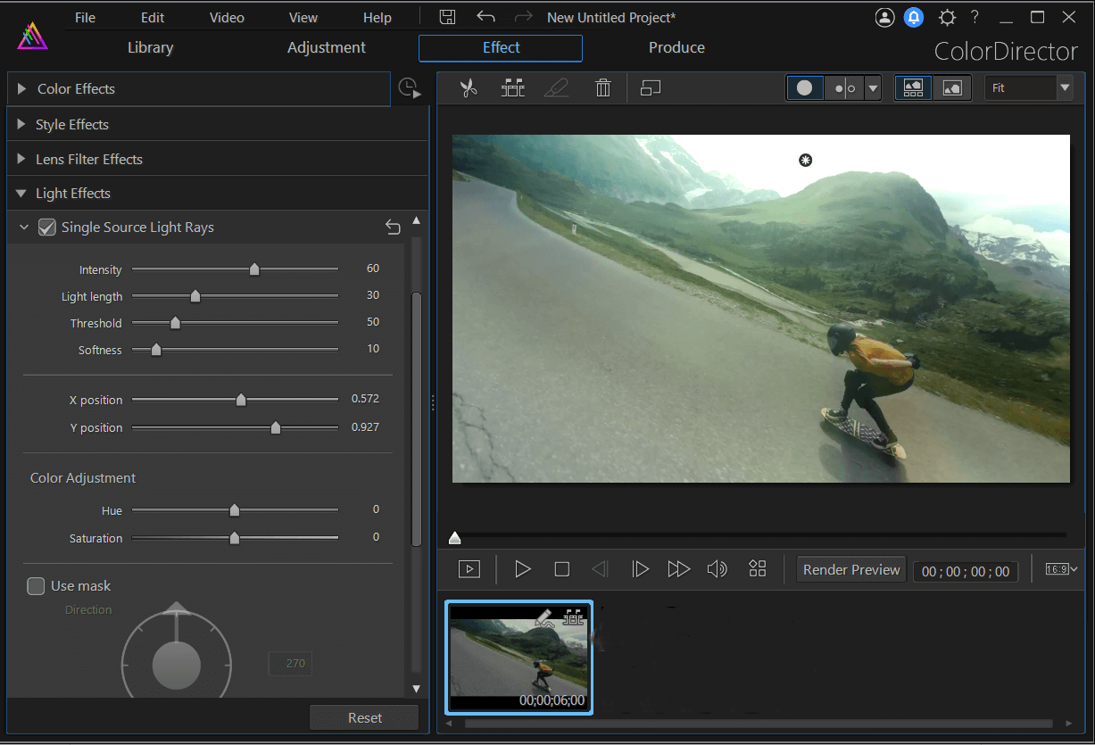Click the Light length slider handle

195,296
